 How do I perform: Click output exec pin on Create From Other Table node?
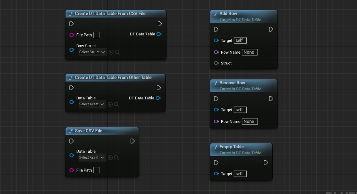(159, 88)
